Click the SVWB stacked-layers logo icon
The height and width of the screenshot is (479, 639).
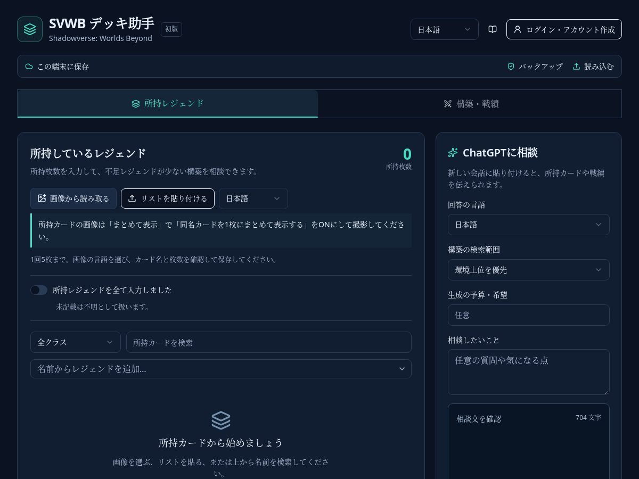pos(30,29)
